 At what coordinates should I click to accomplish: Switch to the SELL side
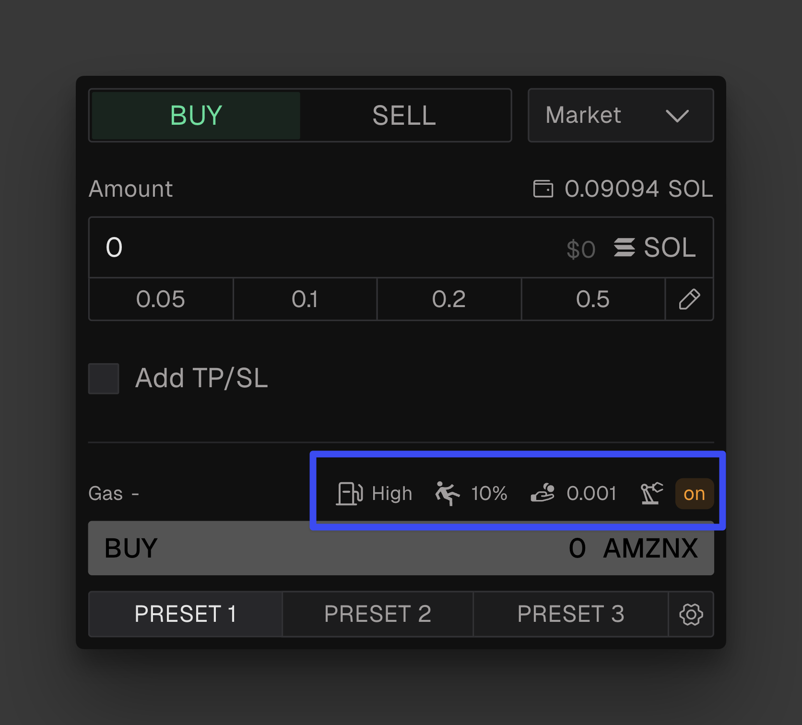[x=404, y=116]
